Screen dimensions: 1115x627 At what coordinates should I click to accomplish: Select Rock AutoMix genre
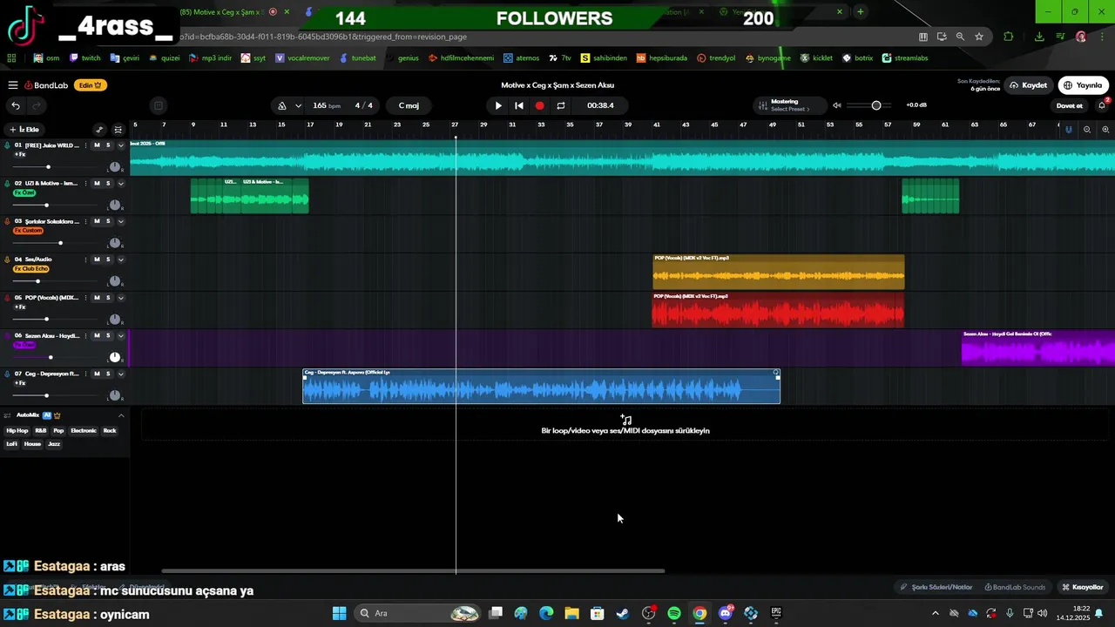[x=110, y=430]
